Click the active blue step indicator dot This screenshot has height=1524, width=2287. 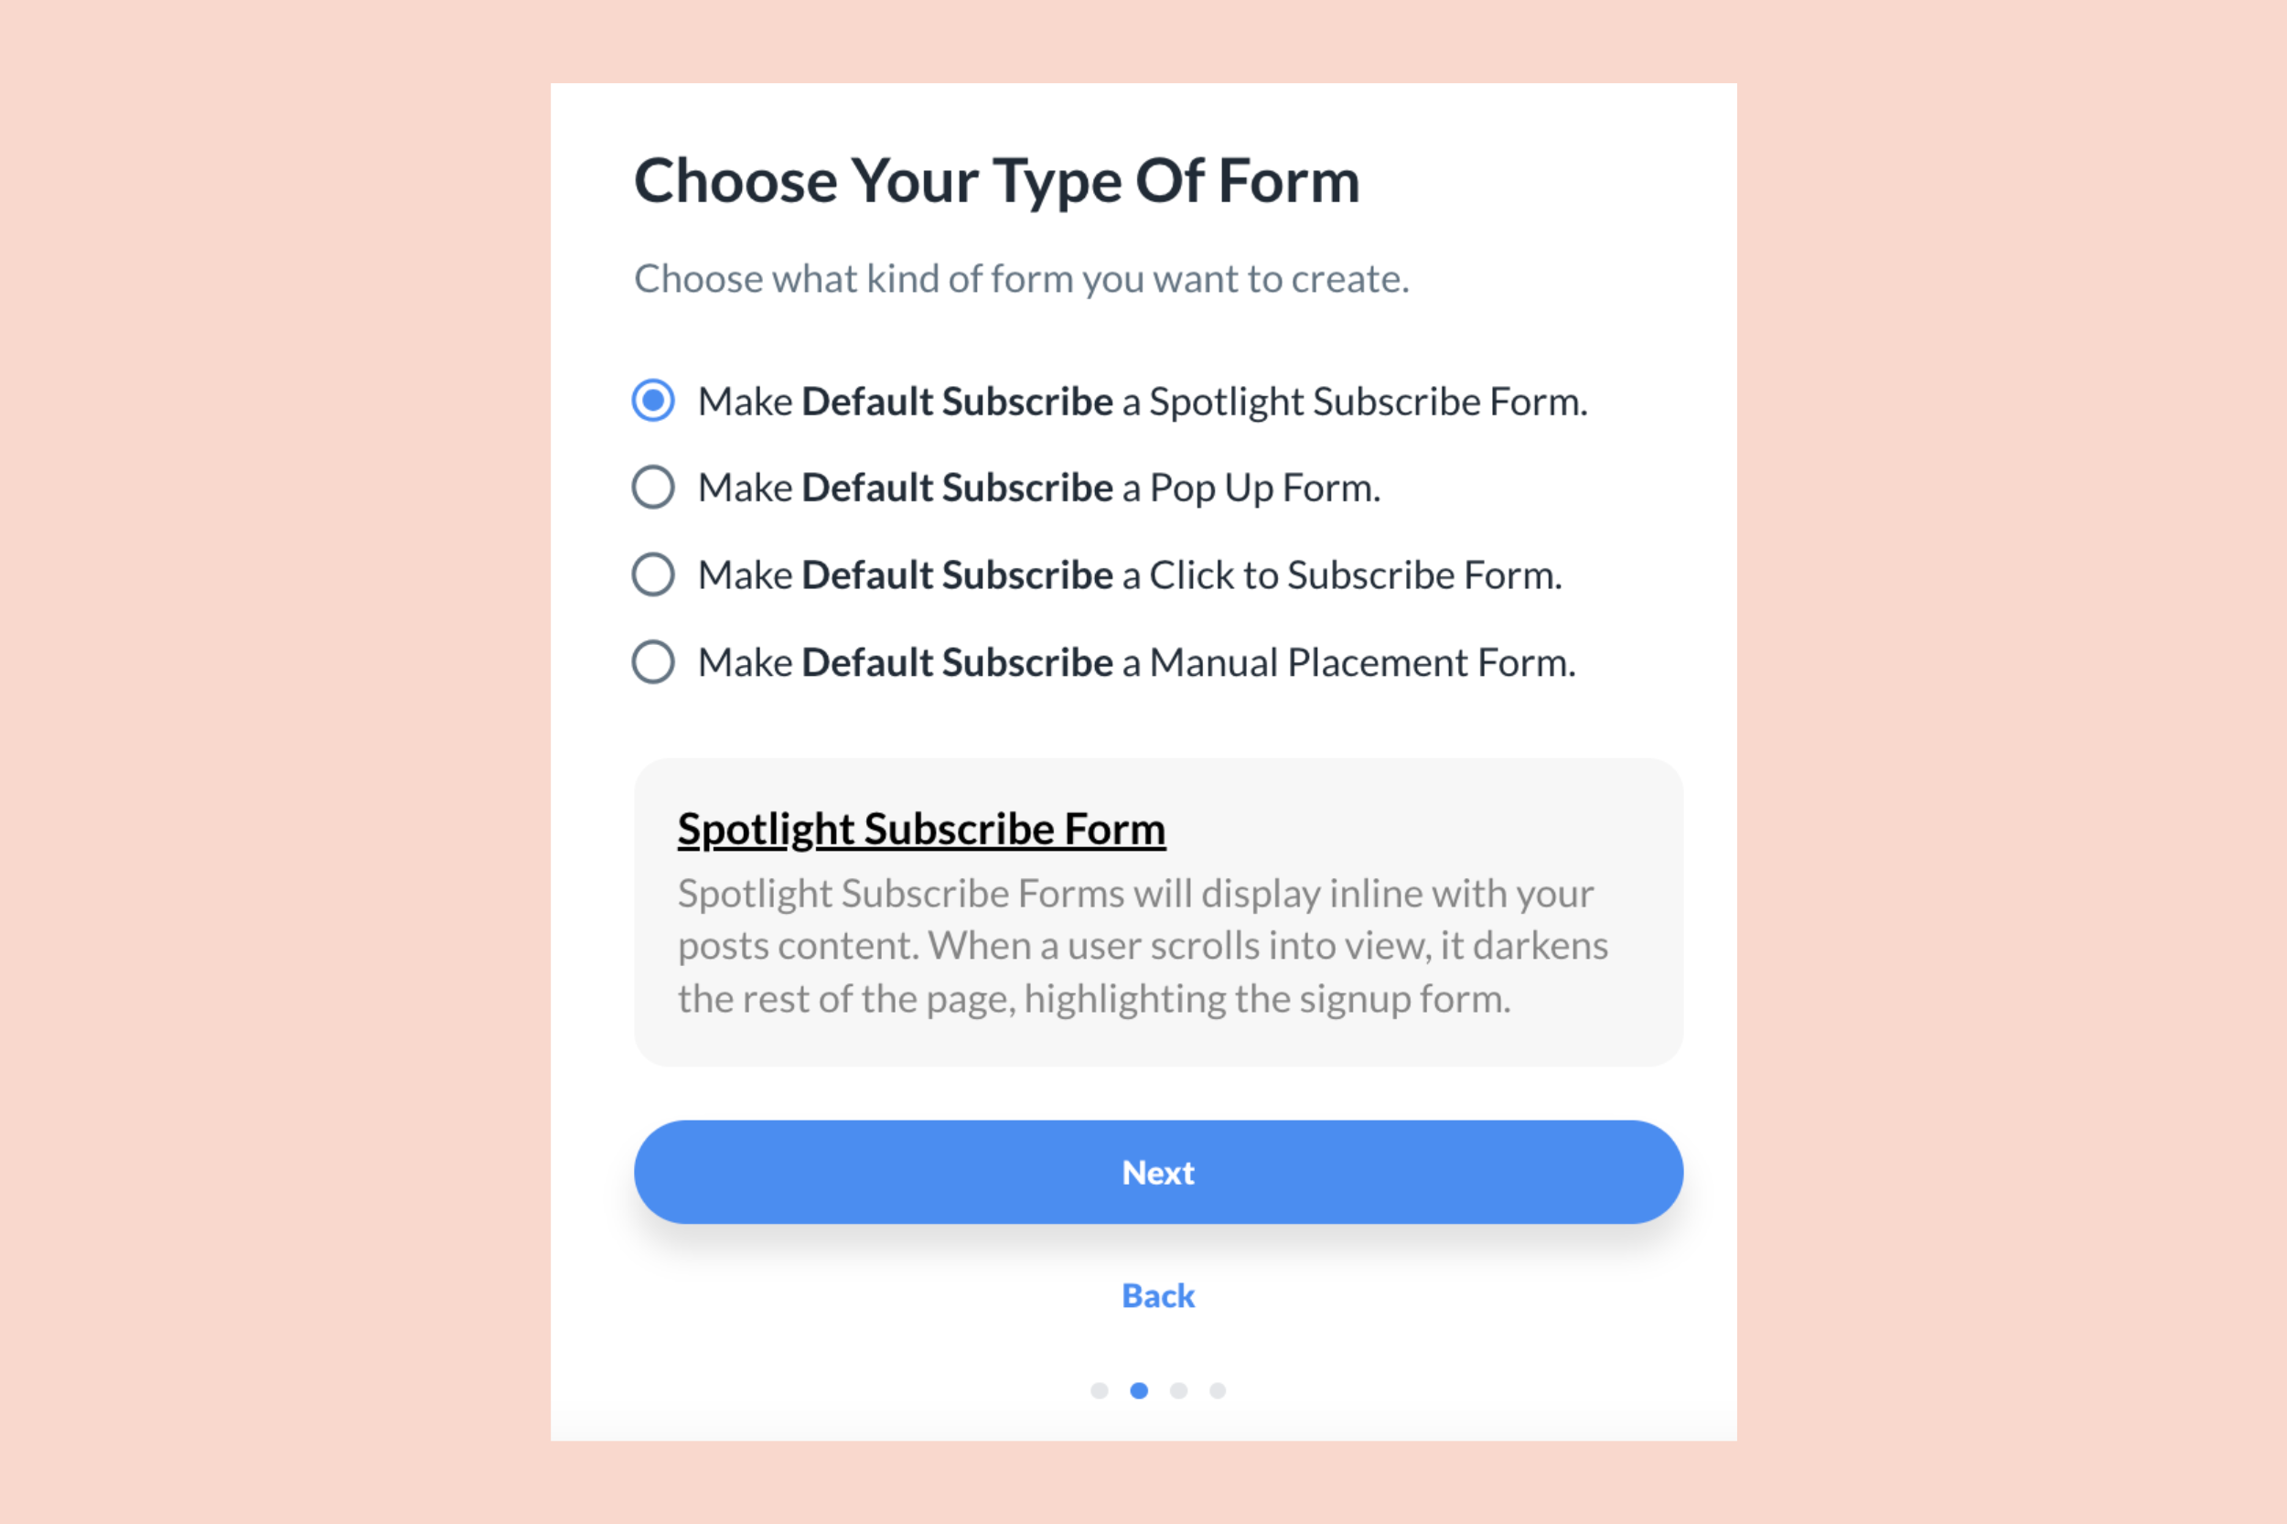tap(1139, 1390)
